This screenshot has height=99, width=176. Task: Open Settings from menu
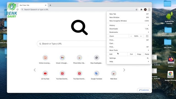pos(129,58)
